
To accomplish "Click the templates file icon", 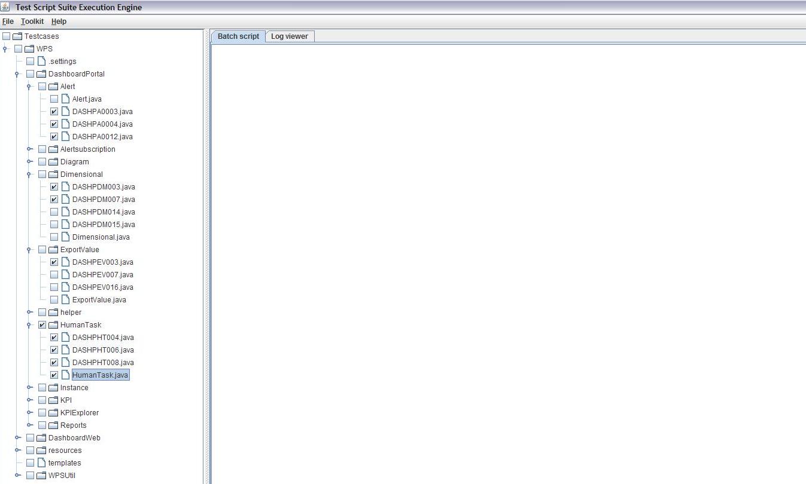I will [41, 463].
